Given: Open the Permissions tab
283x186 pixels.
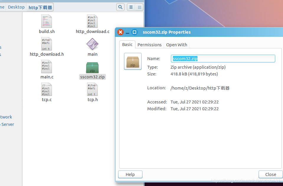Looking at the screenshot, I should tap(149, 45).
